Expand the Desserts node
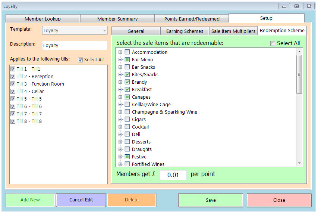This screenshot has width=318, height=213. pos(120,142)
